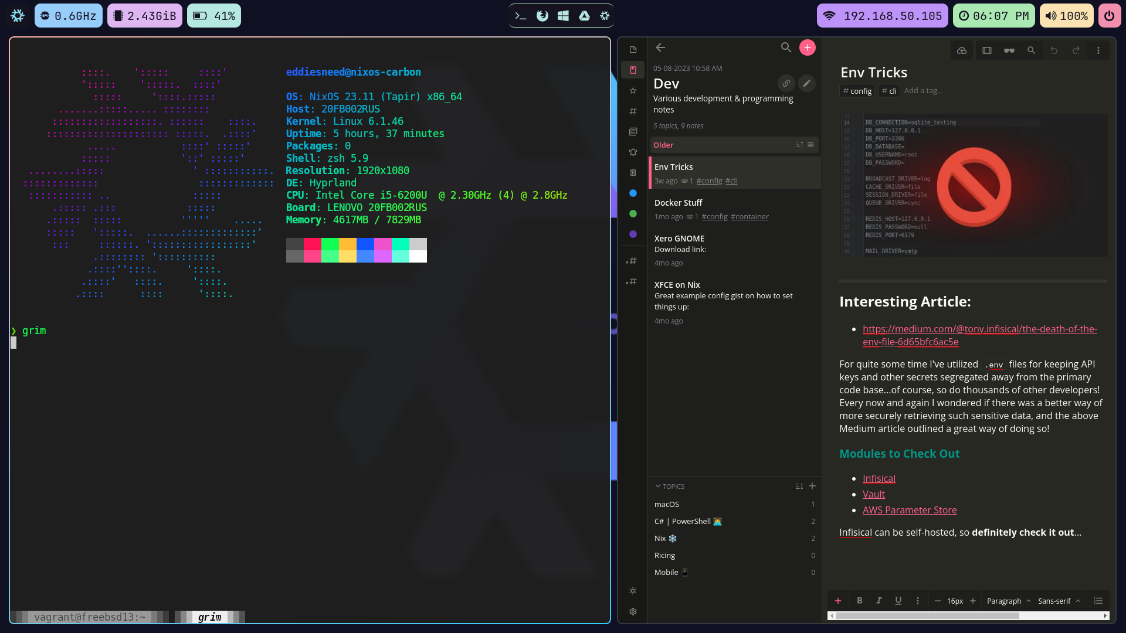Toggle focus mode with the columns icon
This screenshot has height=633, width=1126.
[987, 50]
